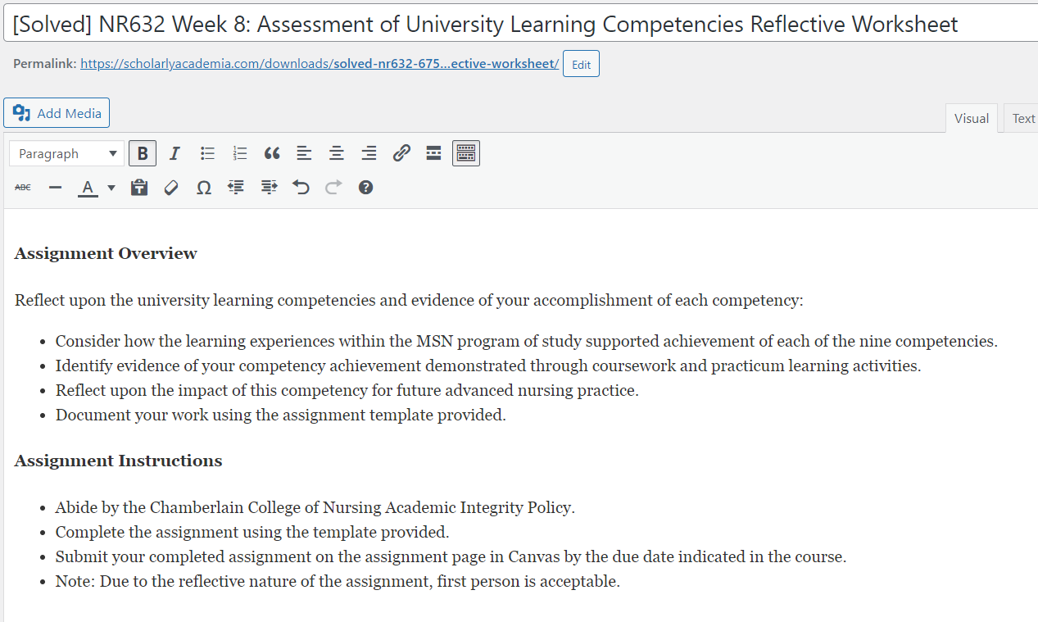Apply blockquote formatting

272,153
